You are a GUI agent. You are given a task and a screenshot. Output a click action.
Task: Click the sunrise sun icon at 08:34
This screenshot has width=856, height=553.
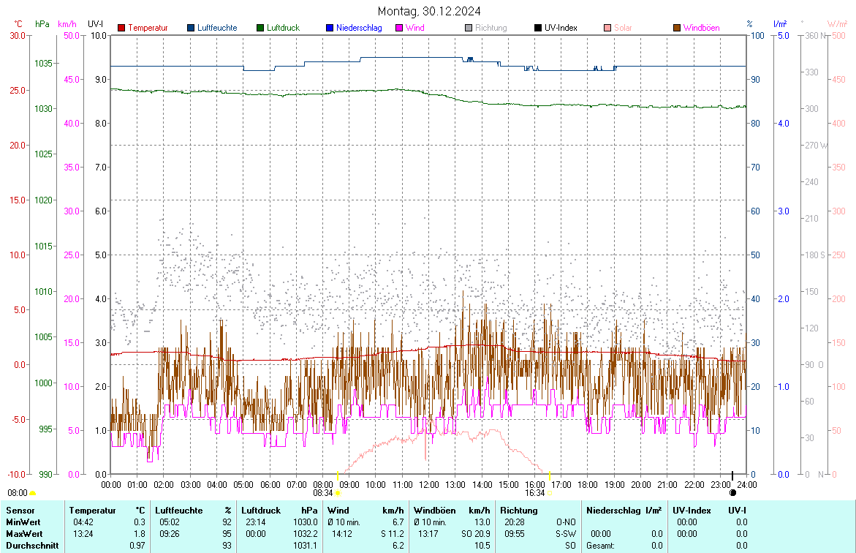[338, 493]
